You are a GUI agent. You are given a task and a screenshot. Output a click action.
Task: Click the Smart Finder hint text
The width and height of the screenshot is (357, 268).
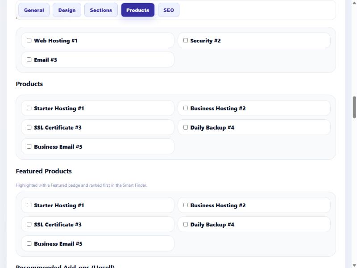tap(81, 185)
